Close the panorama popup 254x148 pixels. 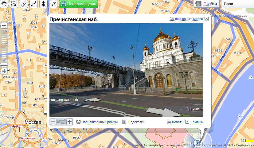point(206,19)
